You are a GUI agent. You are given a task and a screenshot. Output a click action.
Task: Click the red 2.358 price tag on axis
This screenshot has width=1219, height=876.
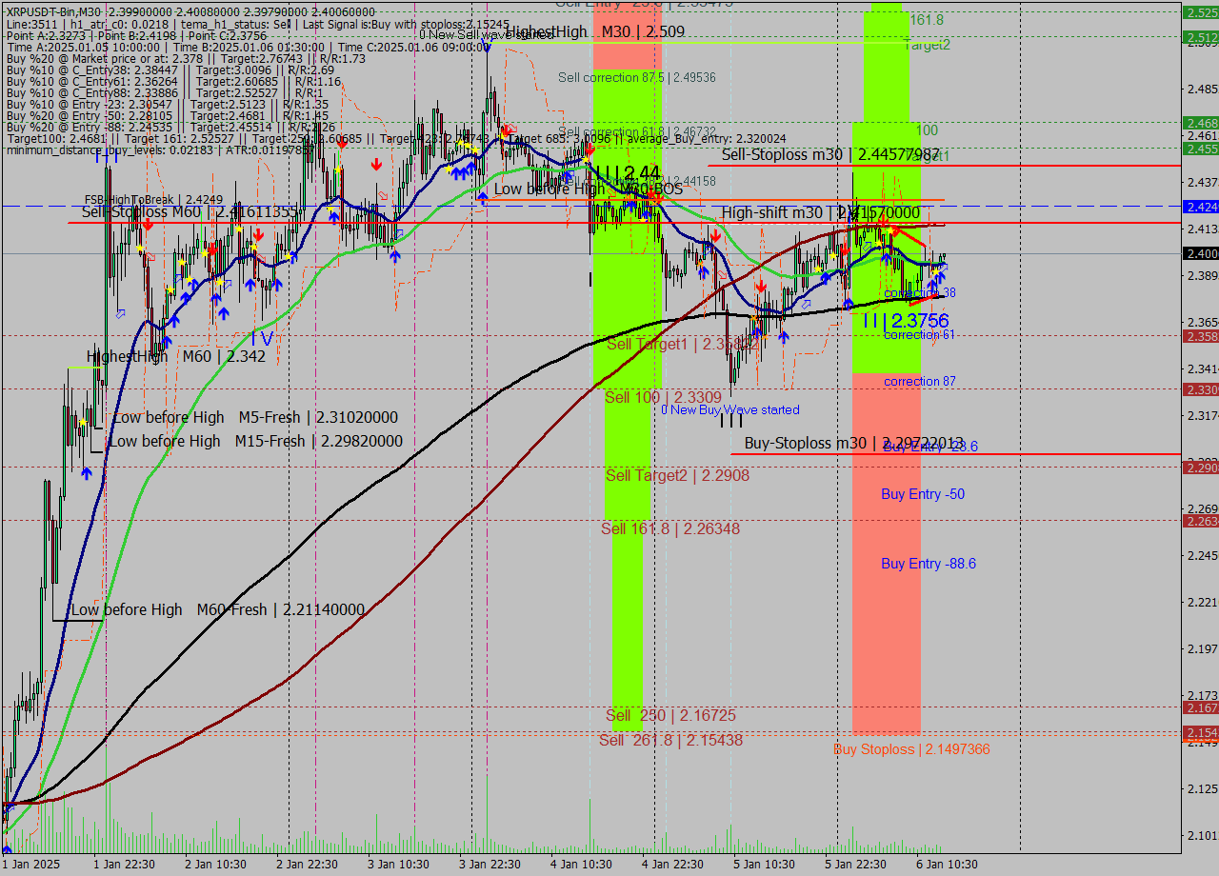click(x=1200, y=336)
